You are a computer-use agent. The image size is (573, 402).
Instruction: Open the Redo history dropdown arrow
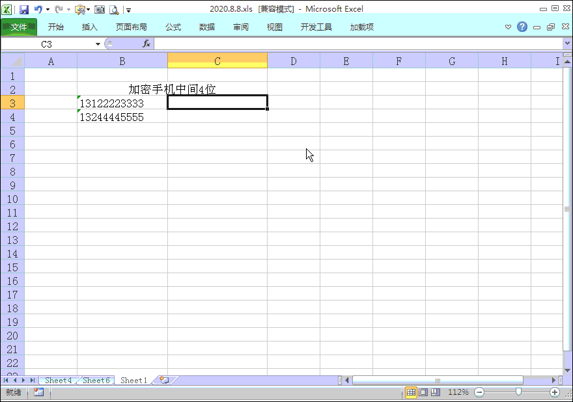[68, 10]
